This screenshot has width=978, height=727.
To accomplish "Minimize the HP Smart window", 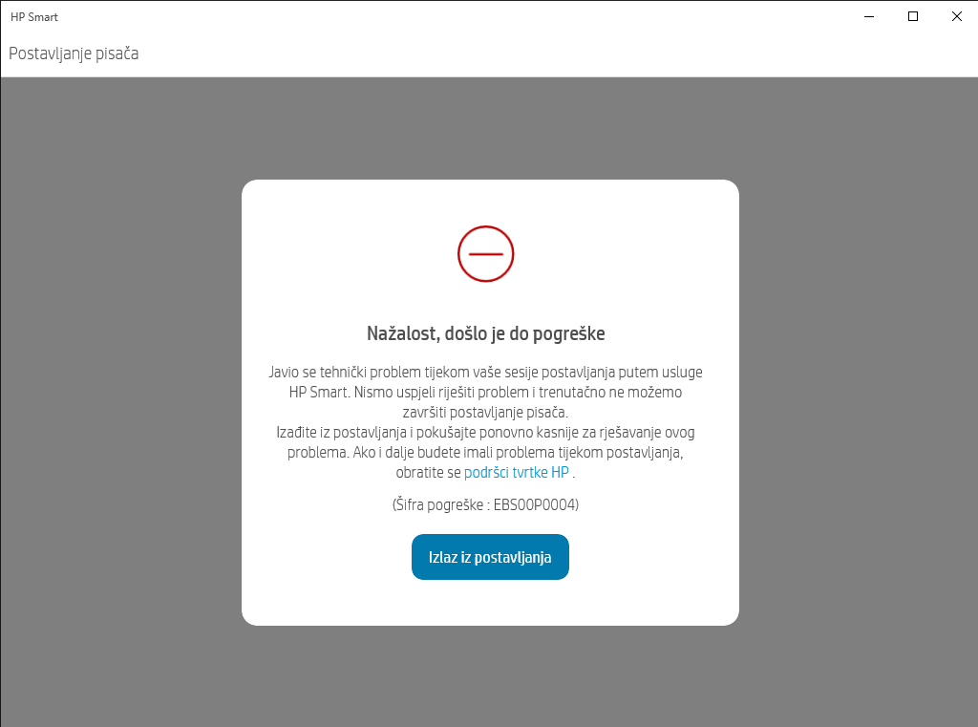I will [x=869, y=17].
